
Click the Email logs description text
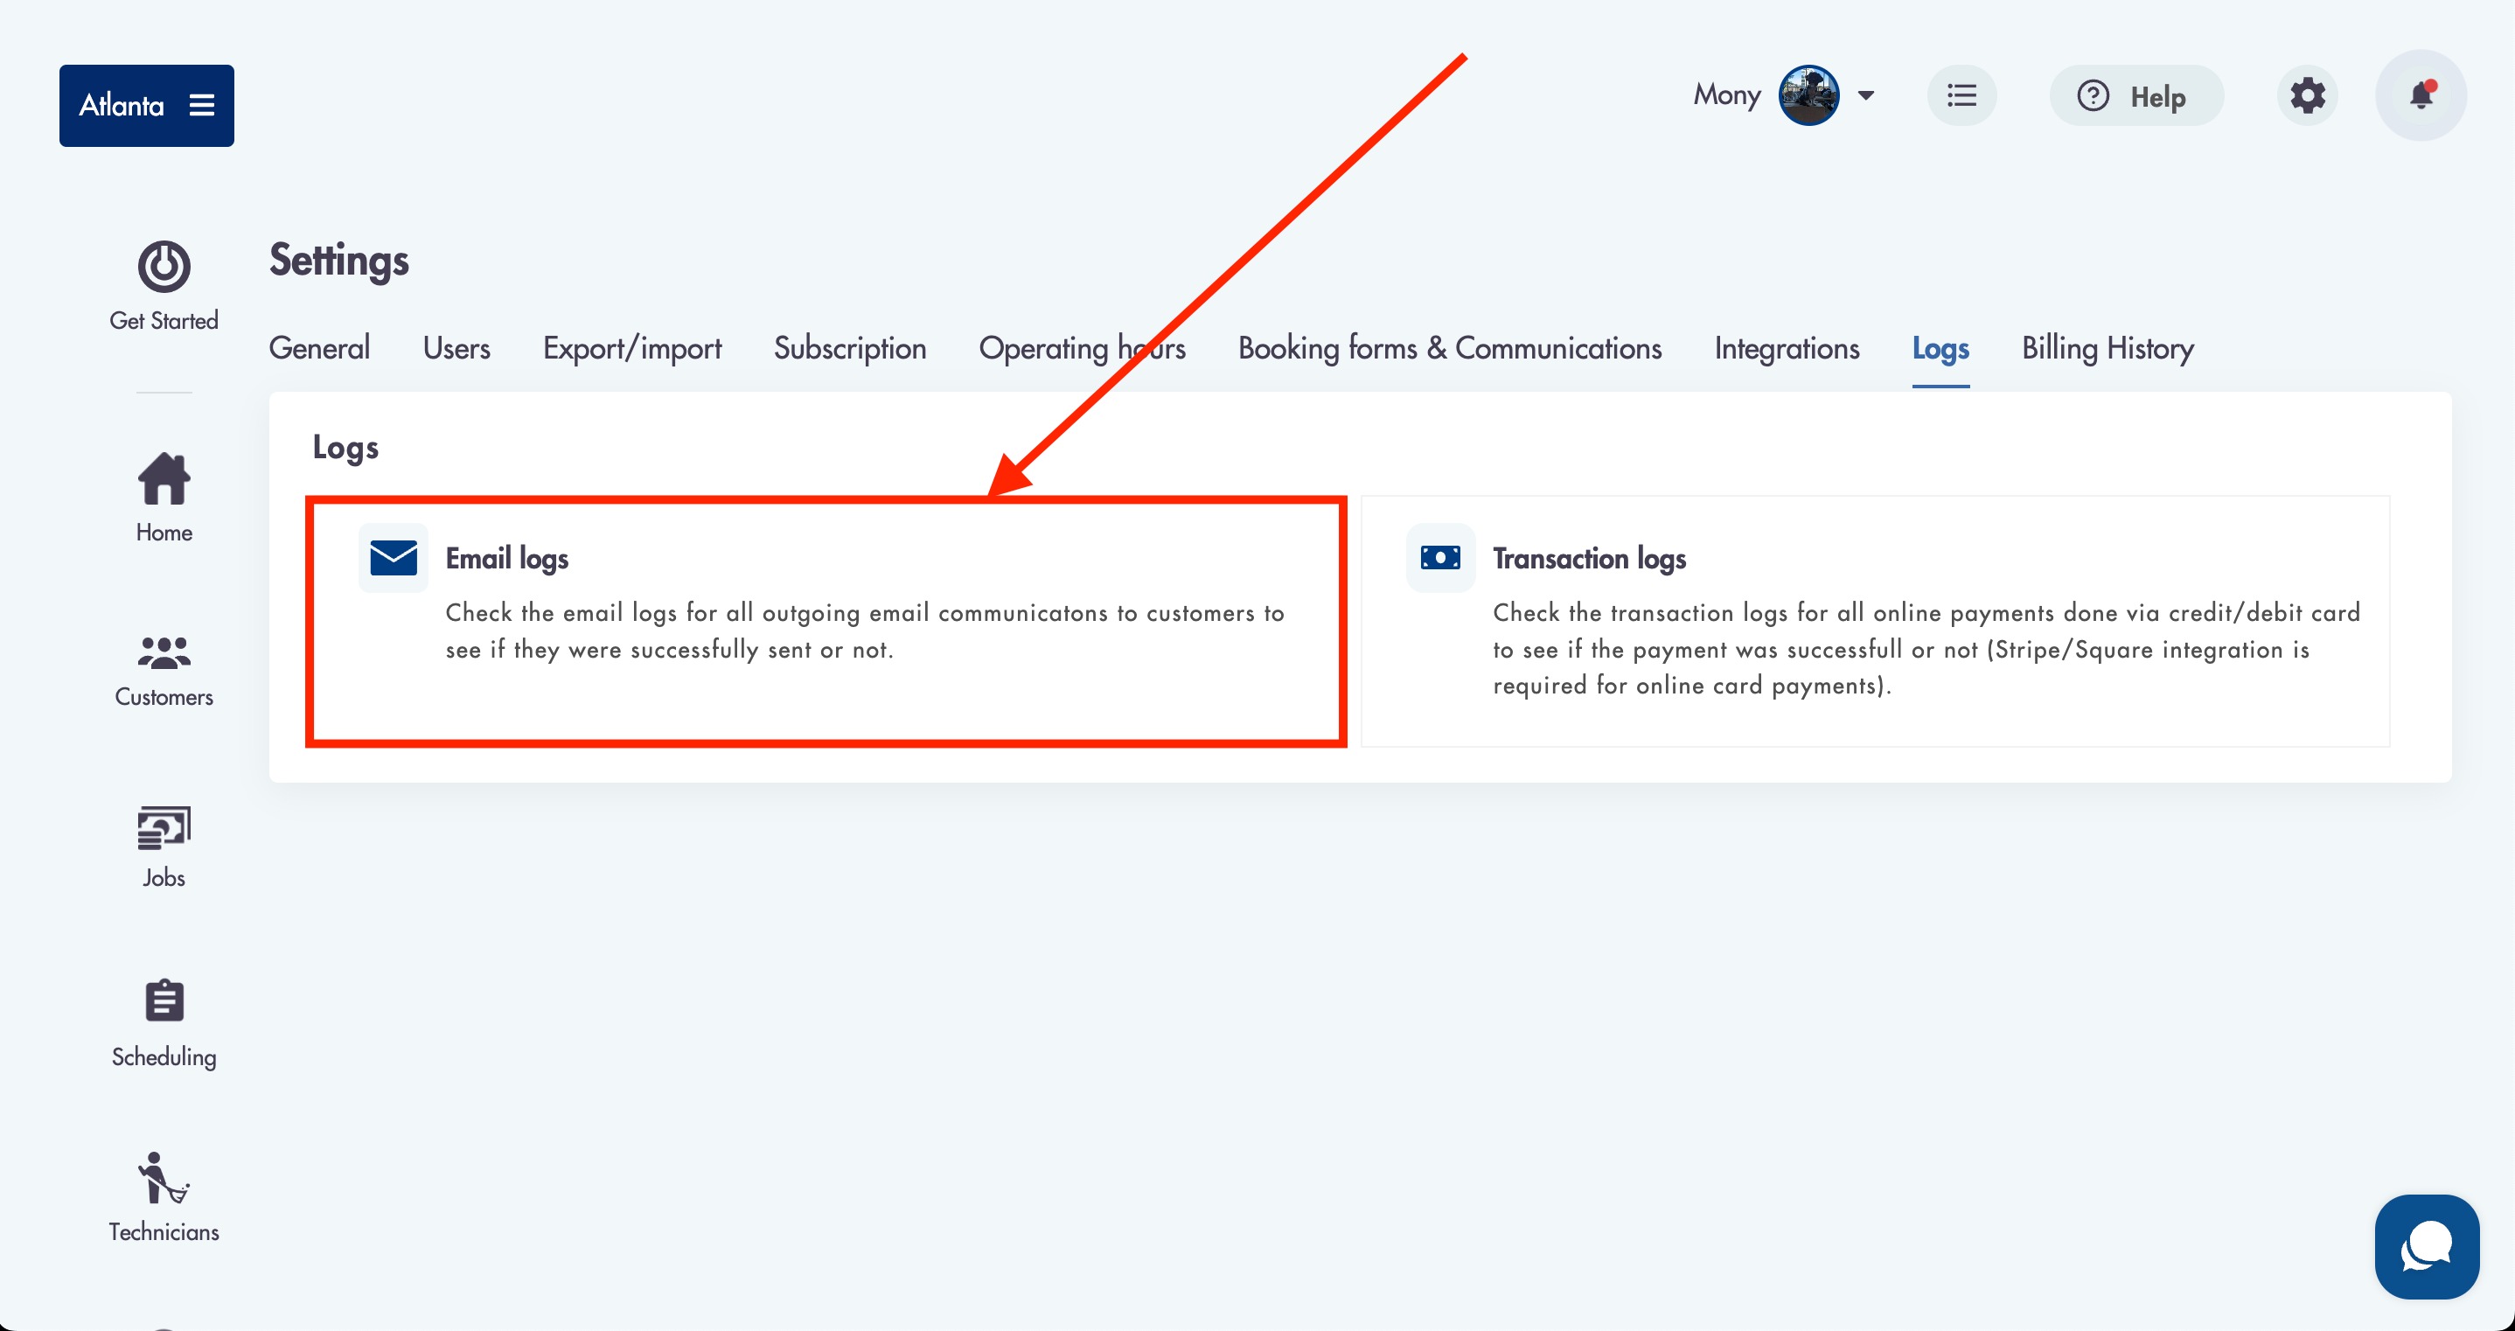pos(865,631)
